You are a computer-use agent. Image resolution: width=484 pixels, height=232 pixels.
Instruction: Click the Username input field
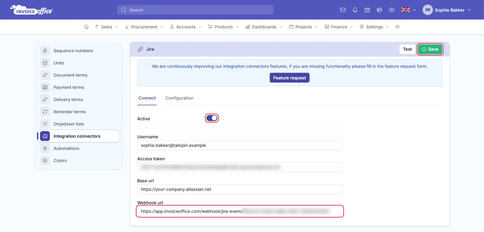[x=240, y=145]
